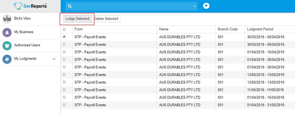The image size is (295, 115).
Task: Click the blue My Lodgments book icon
Action: pyautogui.click(x=7, y=59)
